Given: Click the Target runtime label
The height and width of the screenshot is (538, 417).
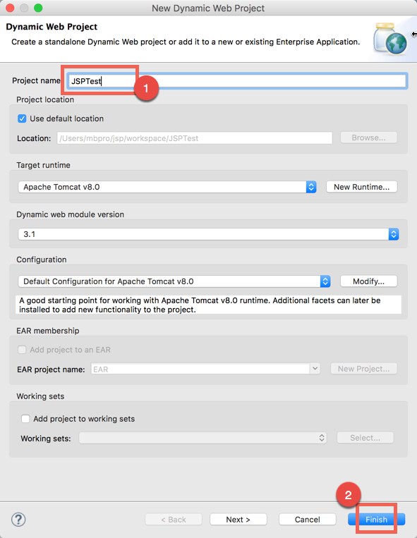Looking at the screenshot, I should coord(43,165).
